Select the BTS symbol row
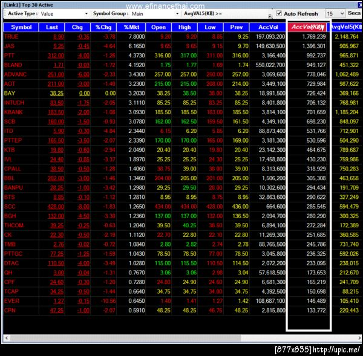363x356 pixels. click(x=183, y=197)
